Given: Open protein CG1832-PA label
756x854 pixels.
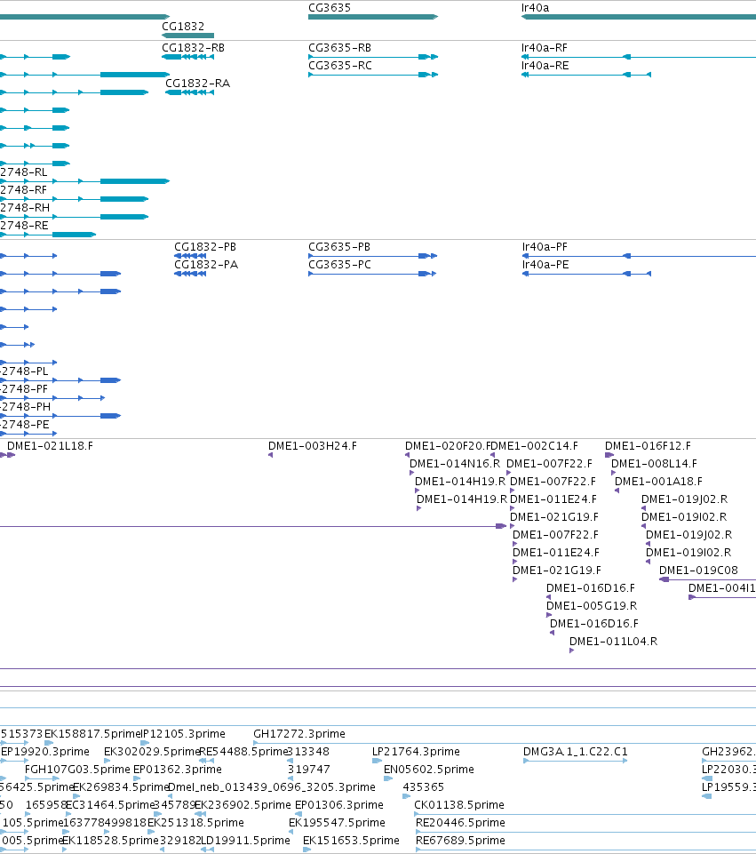Looking at the screenshot, I should pyautogui.click(x=206, y=265).
